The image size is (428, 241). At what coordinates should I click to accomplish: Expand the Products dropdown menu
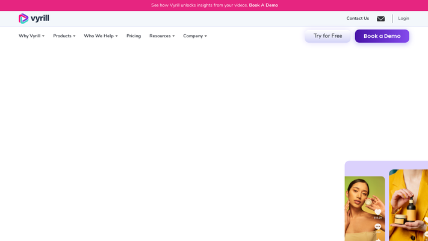coord(64,36)
